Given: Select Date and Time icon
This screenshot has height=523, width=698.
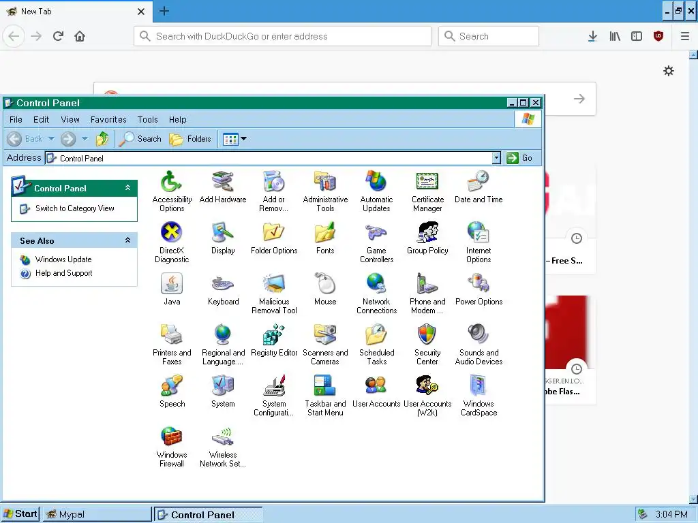Looking at the screenshot, I should point(479,181).
